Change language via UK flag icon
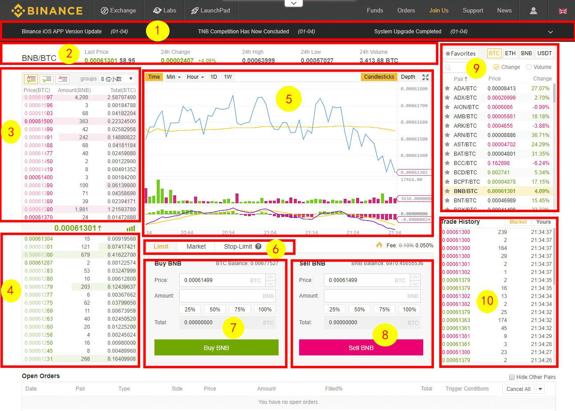The height and width of the screenshot is (411, 575). [563, 11]
